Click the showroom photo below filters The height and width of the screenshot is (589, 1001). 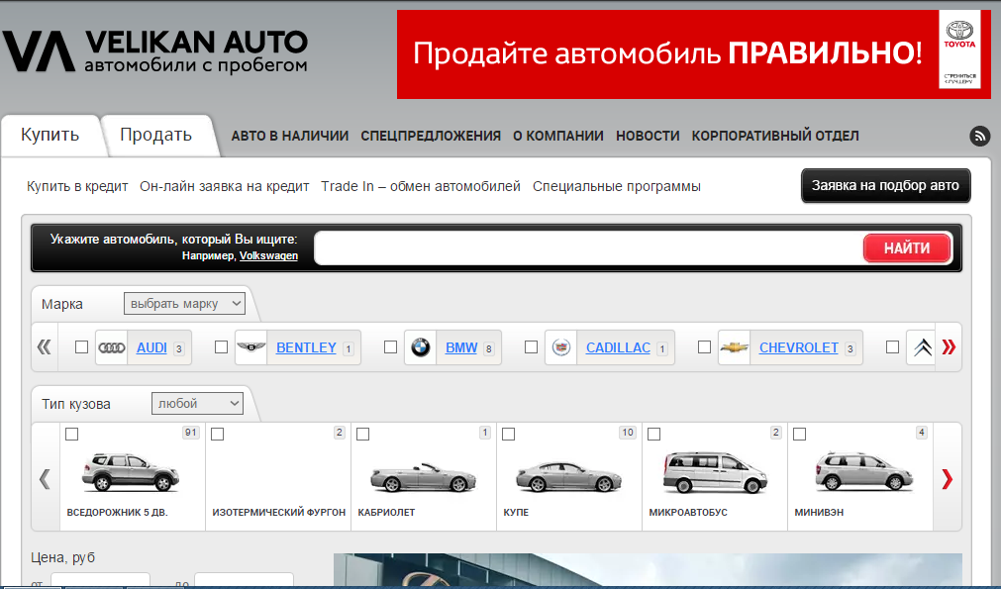point(648,568)
